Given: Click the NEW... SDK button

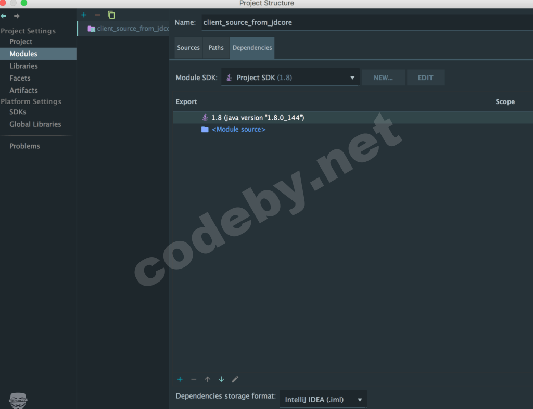Looking at the screenshot, I should (383, 78).
